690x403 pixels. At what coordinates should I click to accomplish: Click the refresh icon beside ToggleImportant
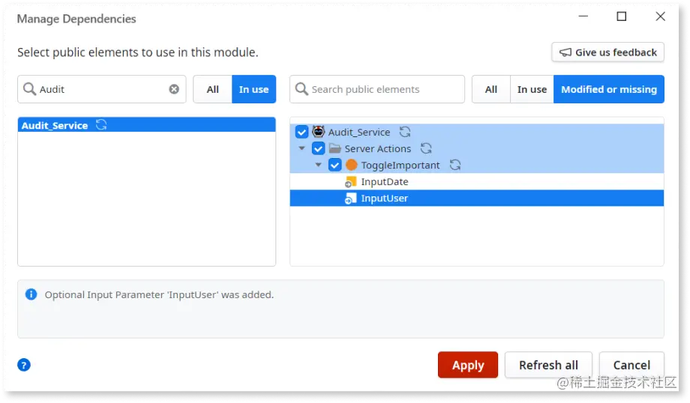point(455,166)
